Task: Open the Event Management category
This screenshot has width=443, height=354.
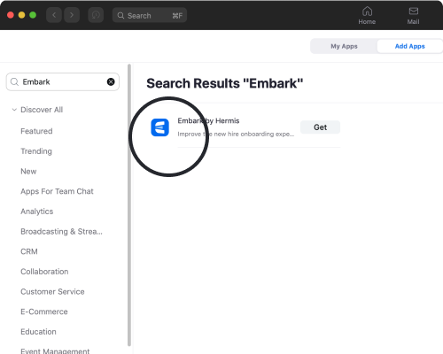Action: pyautogui.click(x=55, y=351)
